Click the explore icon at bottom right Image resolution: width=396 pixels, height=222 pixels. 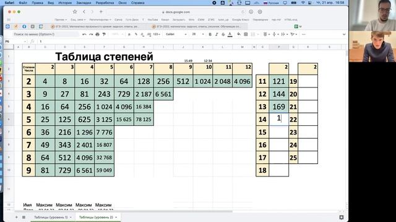pos(342,217)
